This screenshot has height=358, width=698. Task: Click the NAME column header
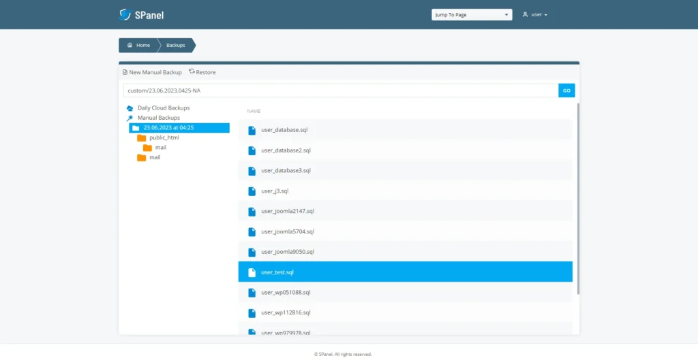(254, 111)
